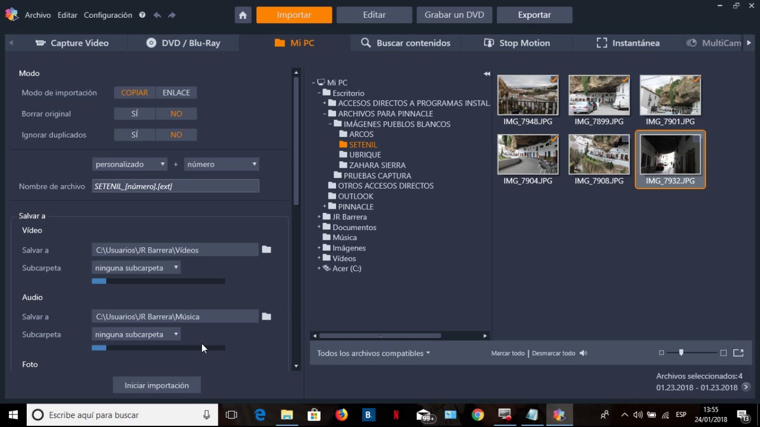Open Google Chrome from taskbar
Image resolution: width=760 pixels, height=427 pixels.
point(477,415)
